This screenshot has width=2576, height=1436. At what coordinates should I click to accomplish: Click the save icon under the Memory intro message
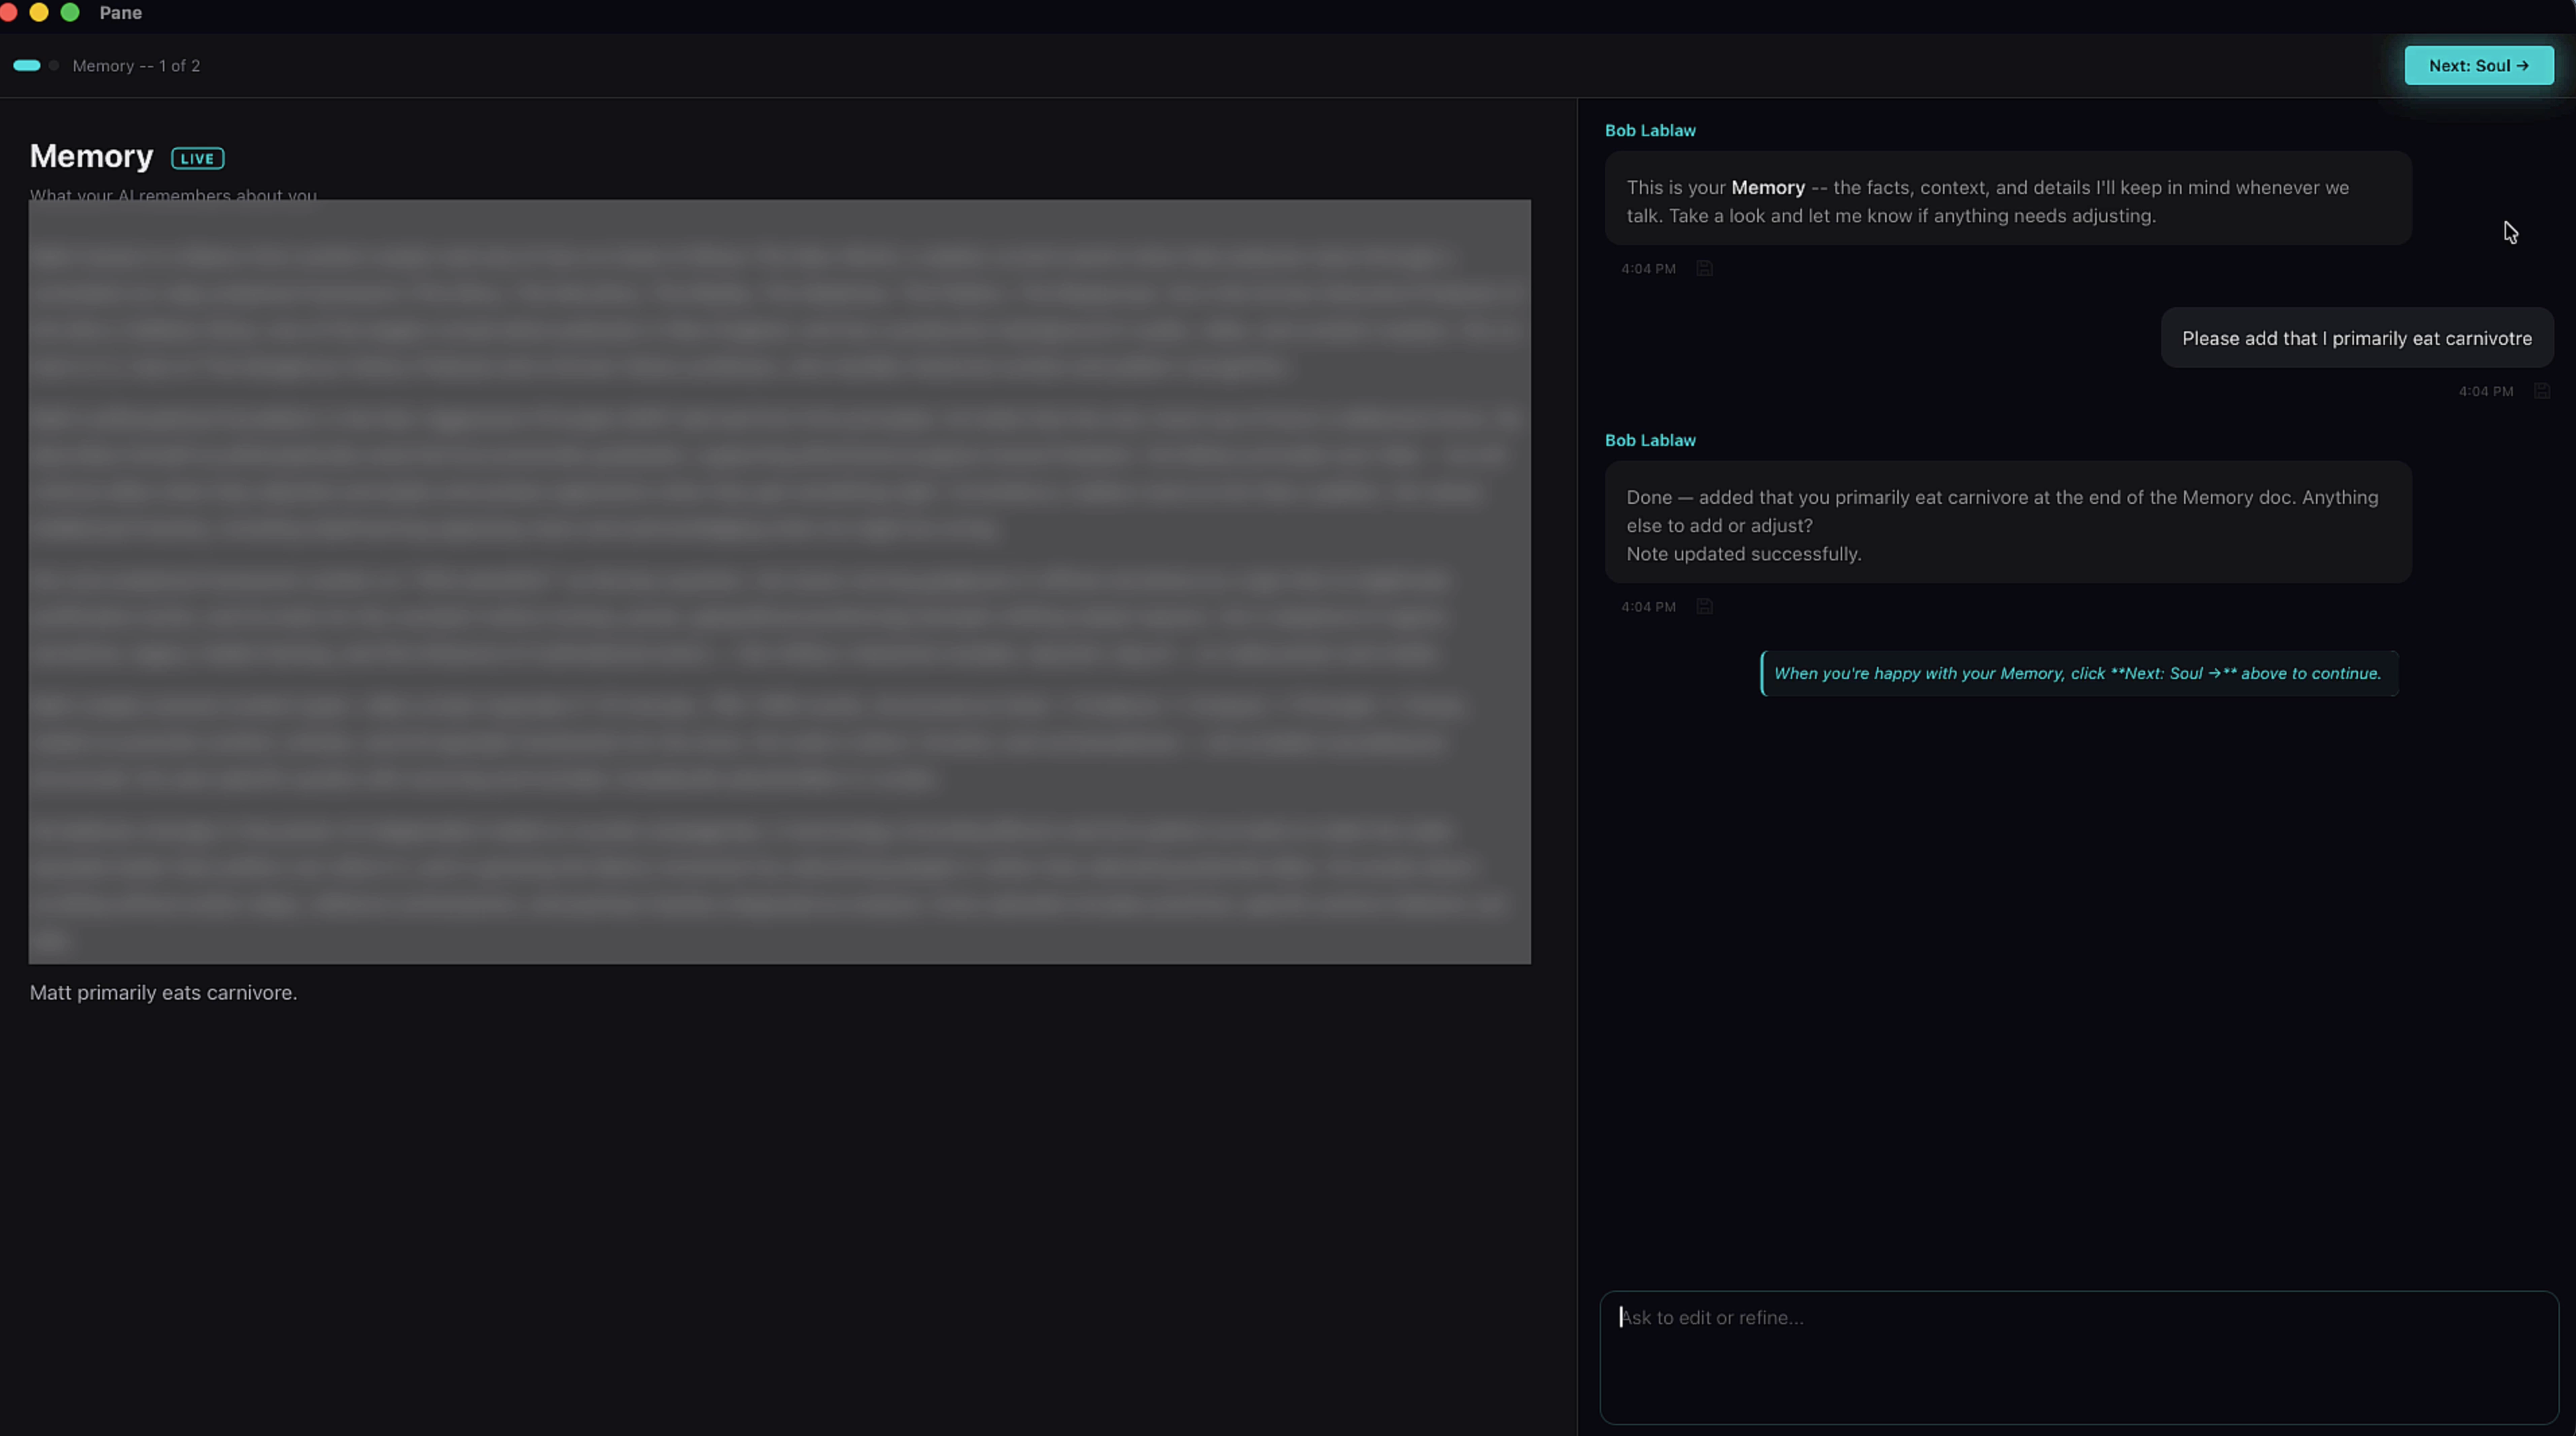(x=1704, y=268)
